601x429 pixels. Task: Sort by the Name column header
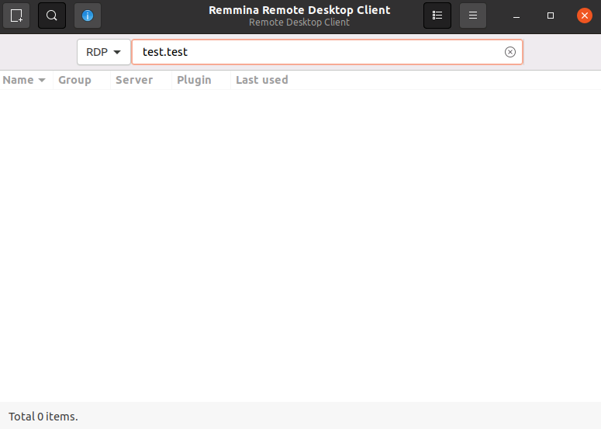click(x=26, y=80)
